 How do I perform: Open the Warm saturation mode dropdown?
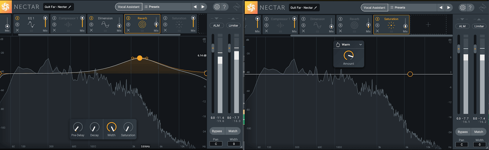[x=349, y=44]
